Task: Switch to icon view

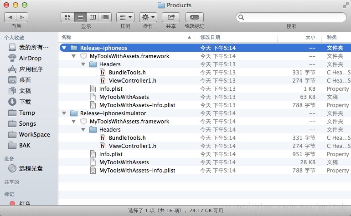Action: click(67, 17)
